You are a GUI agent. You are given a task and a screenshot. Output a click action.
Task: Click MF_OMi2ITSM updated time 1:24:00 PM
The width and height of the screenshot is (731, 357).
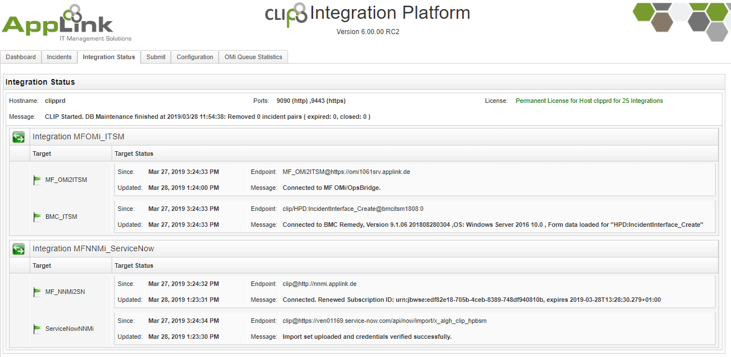pos(183,188)
